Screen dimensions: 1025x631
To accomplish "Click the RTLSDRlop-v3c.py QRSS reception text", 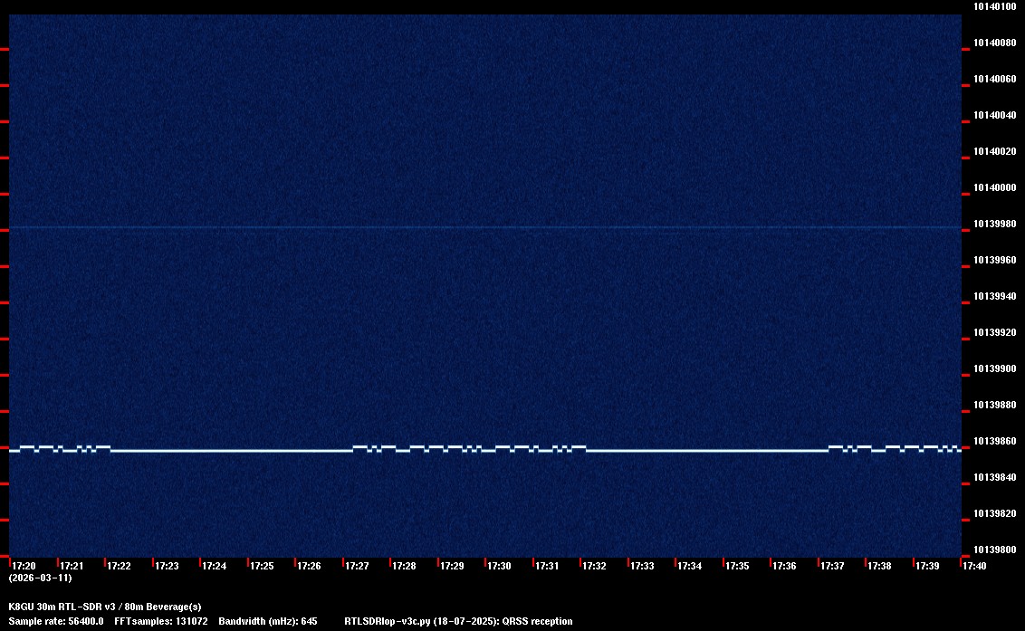I will pyautogui.click(x=458, y=621).
